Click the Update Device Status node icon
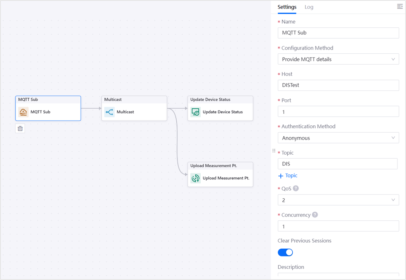 coord(196,112)
